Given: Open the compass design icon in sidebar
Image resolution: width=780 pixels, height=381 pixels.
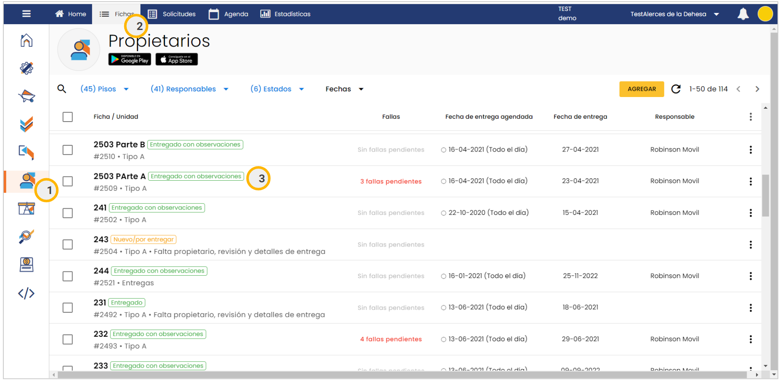Looking at the screenshot, I should click(26, 68).
